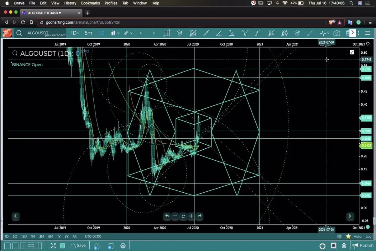Open the bottom bar settings gear
This screenshot has height=251, width=376.
[123, 246]
